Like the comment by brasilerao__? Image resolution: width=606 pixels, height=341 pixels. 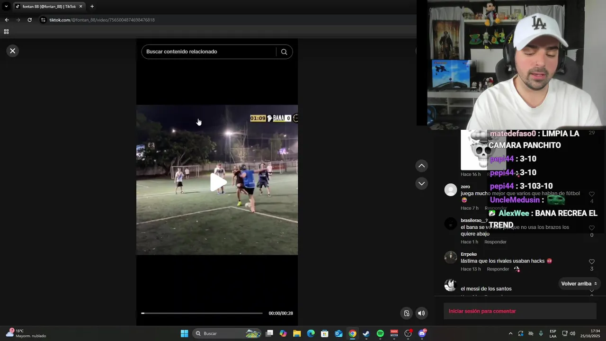[591, 228]
